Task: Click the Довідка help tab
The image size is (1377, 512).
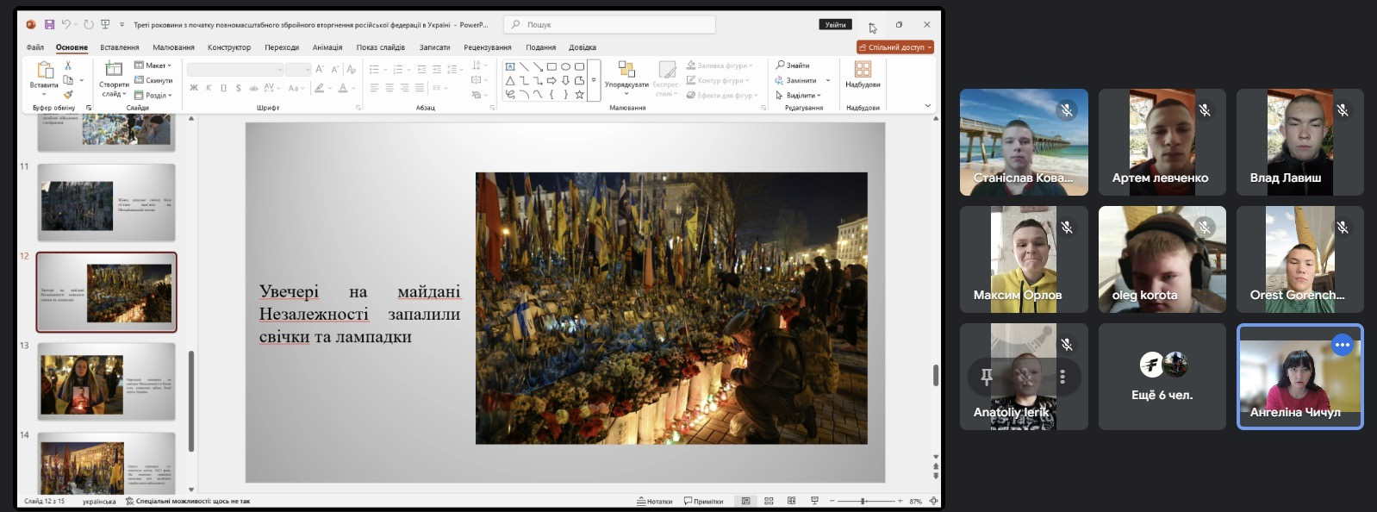Action: [x=583, y=47]
